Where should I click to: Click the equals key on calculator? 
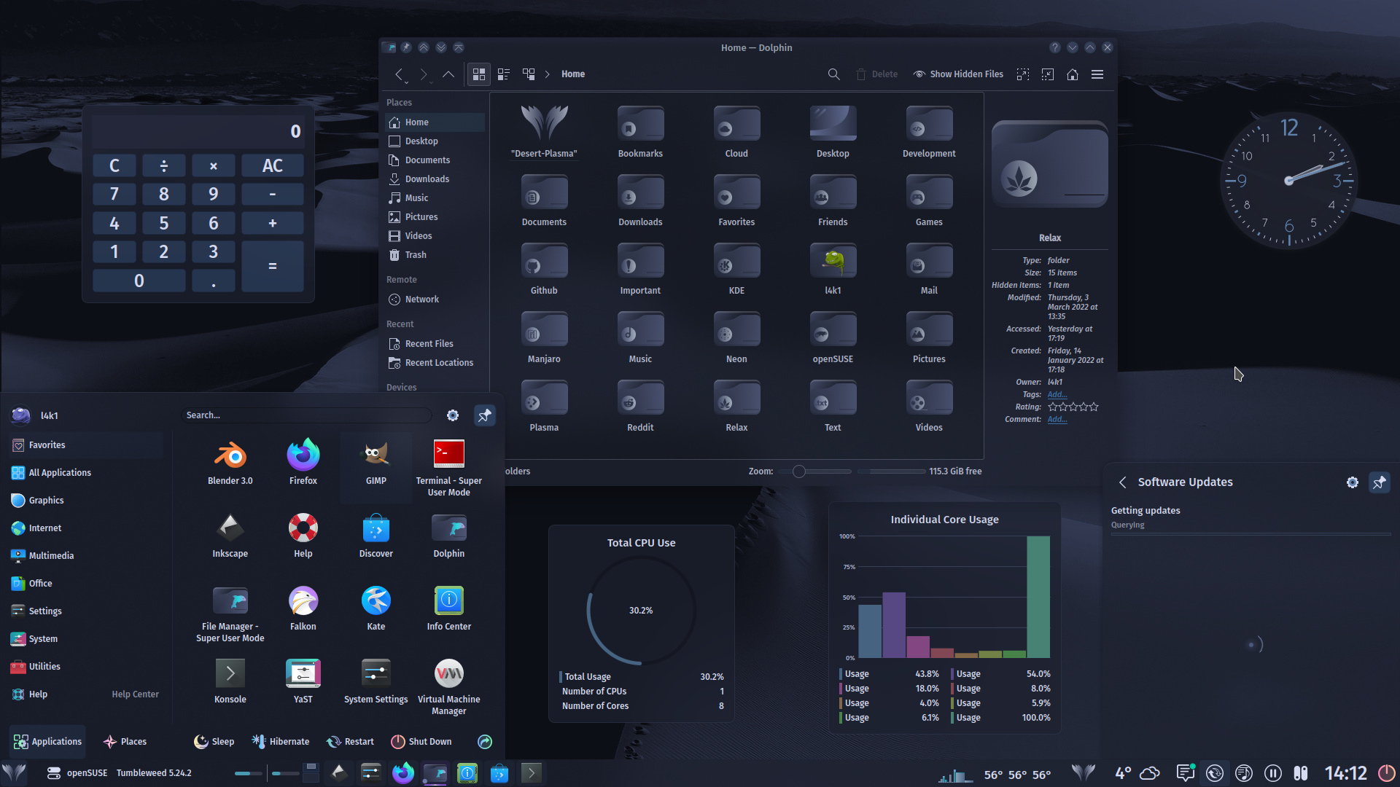(x=272, y=267)
